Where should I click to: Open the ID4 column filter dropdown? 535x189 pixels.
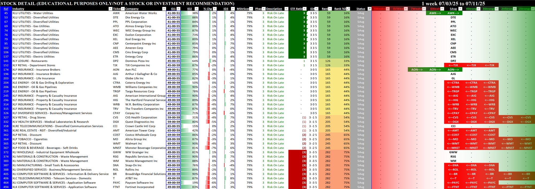(317, 9)
